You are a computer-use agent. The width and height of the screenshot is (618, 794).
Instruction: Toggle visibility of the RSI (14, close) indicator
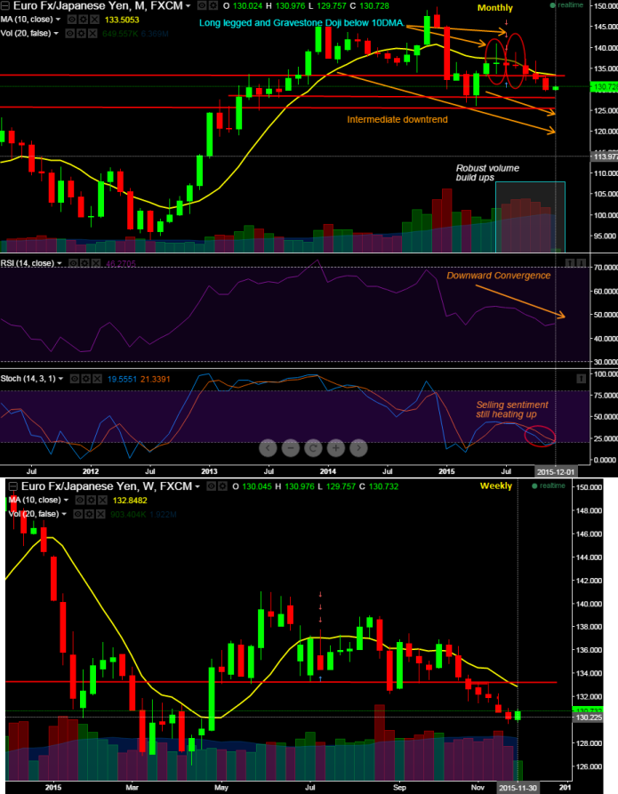[x=73, y=263]
